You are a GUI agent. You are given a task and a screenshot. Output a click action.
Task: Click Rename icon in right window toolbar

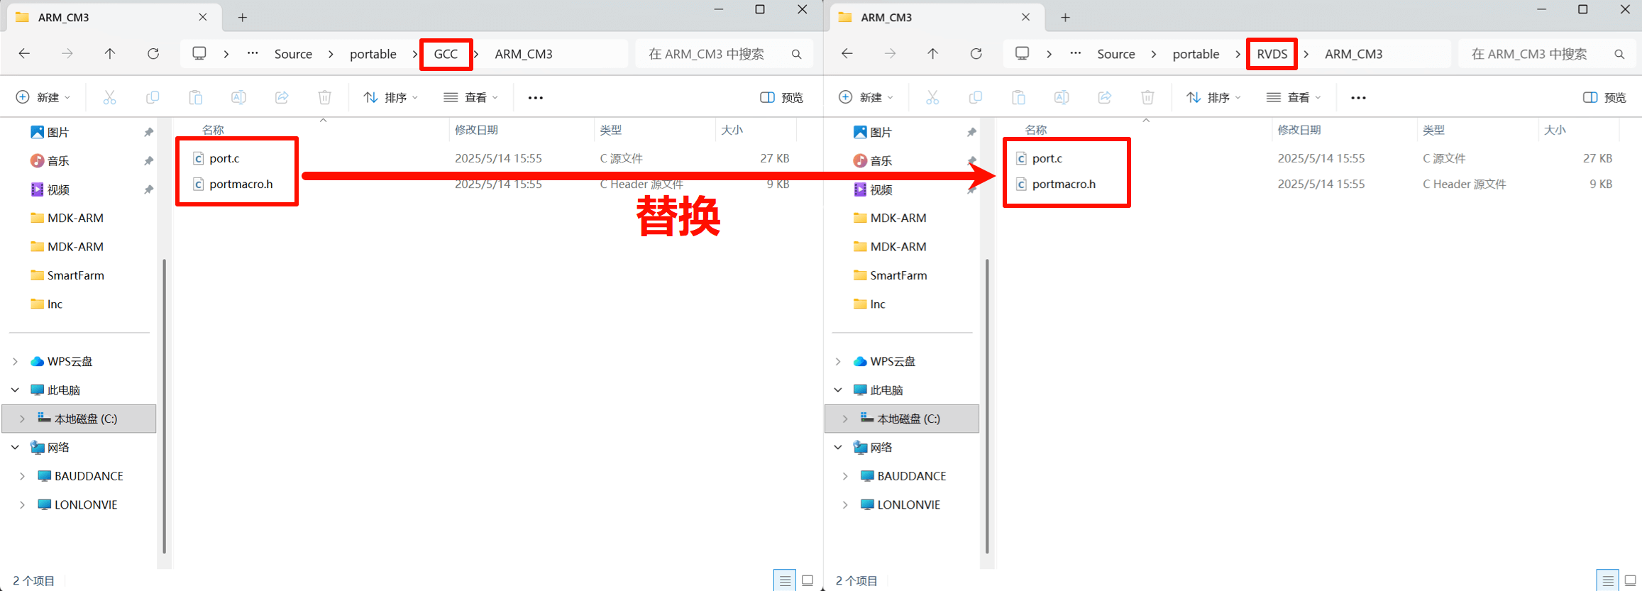[1062, 97]
